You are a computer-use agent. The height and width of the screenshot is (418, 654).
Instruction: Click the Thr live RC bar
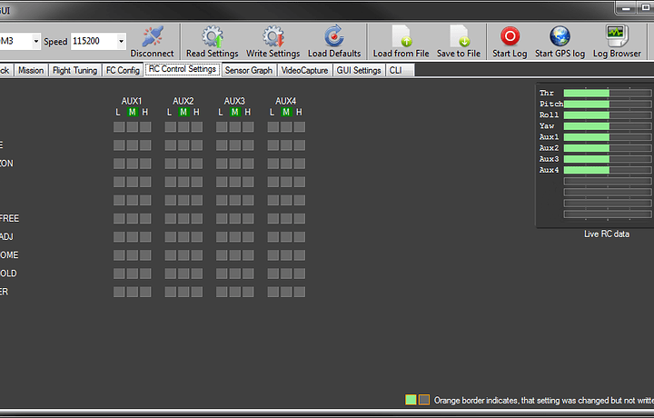click(608, 93)
